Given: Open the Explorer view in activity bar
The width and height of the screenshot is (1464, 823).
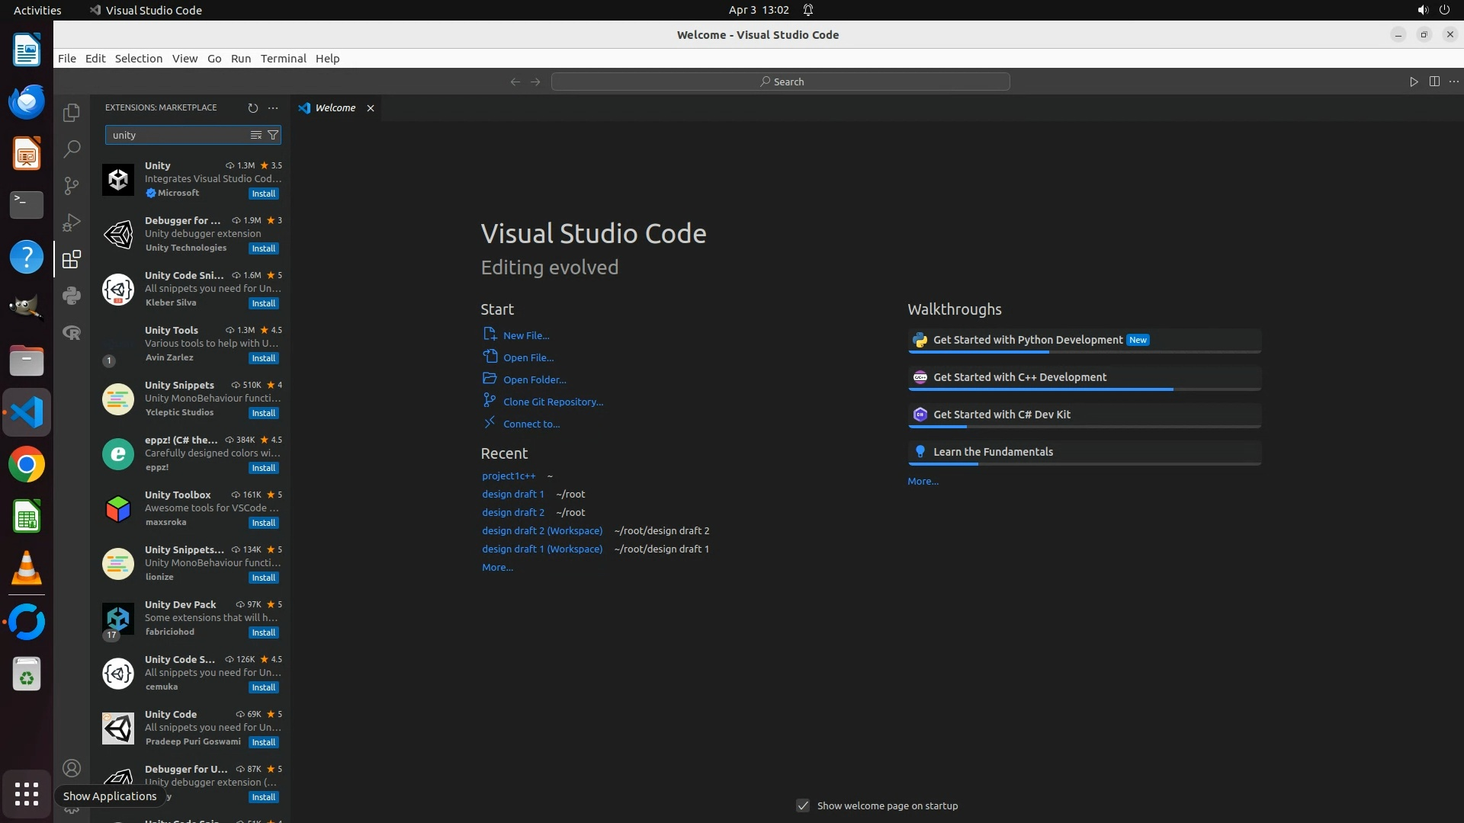Looking at the screenshot, I should (72, 113).
